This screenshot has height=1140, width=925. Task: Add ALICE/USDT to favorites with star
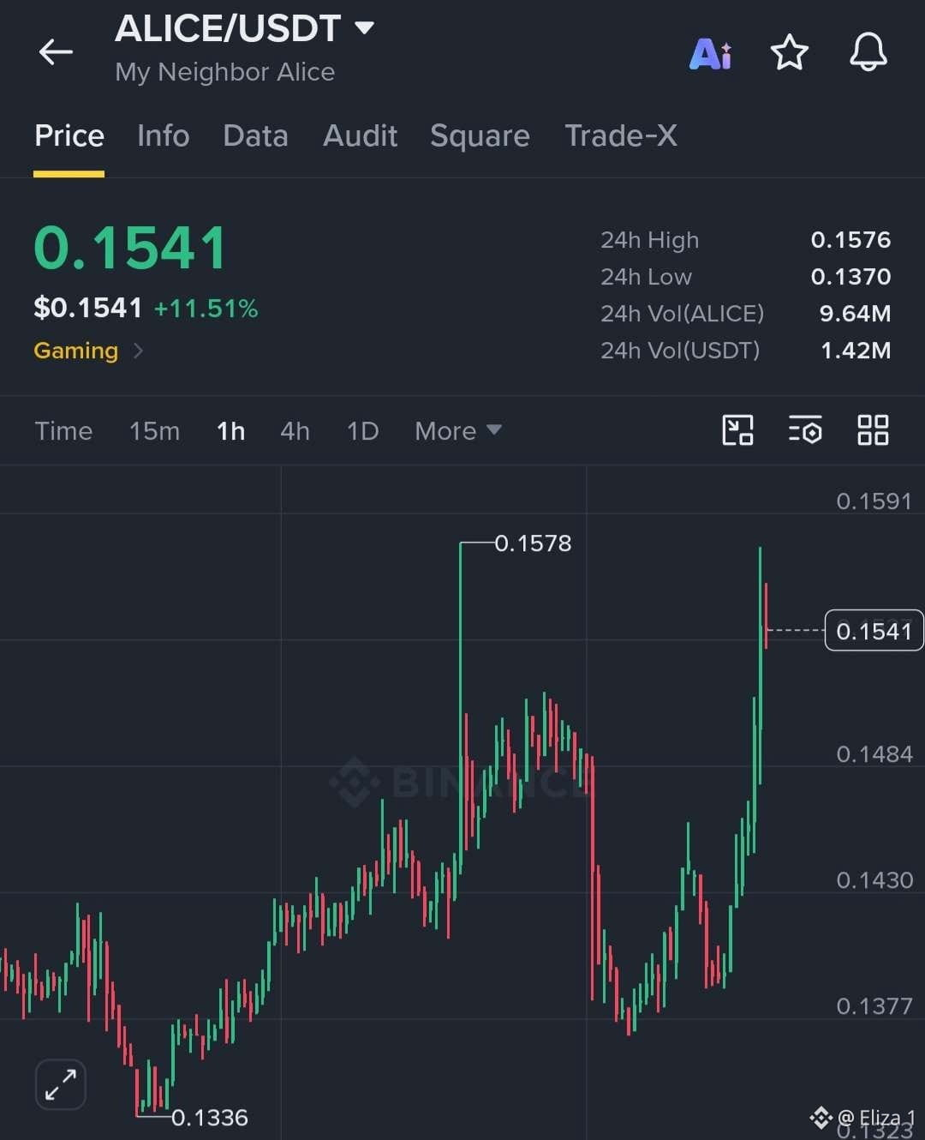(790, 53)
